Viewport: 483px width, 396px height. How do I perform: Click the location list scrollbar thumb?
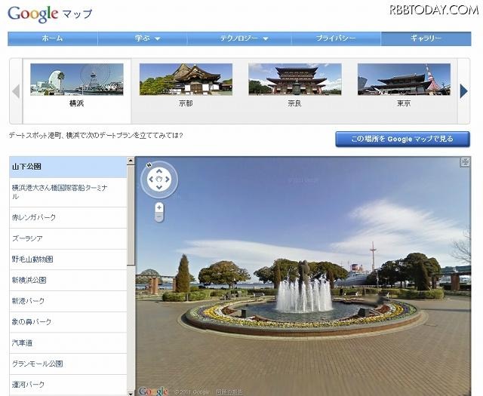(x=131, y=215)
